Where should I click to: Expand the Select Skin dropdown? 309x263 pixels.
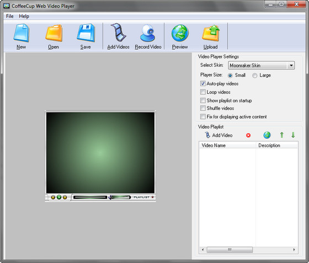tap(291, 66)
